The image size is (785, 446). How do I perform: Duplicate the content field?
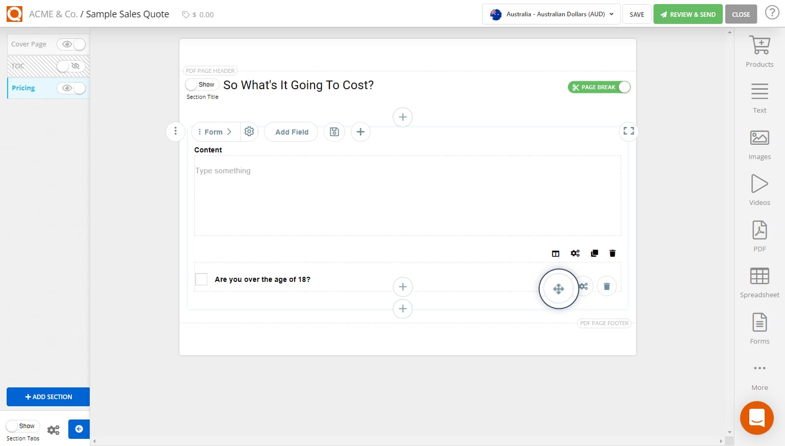pyautogui.click(x=594, y=253)
